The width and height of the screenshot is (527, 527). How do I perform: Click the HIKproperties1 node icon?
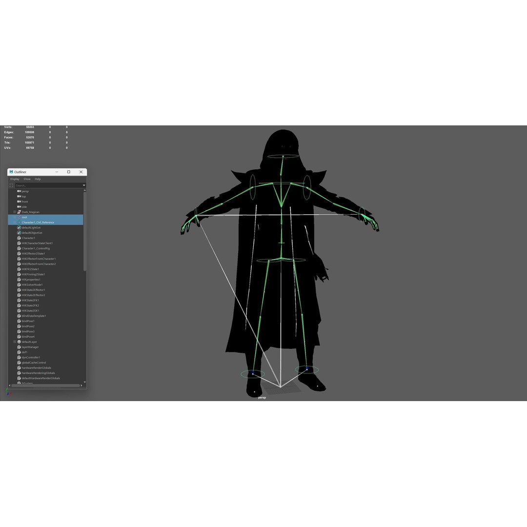(19, 280)
